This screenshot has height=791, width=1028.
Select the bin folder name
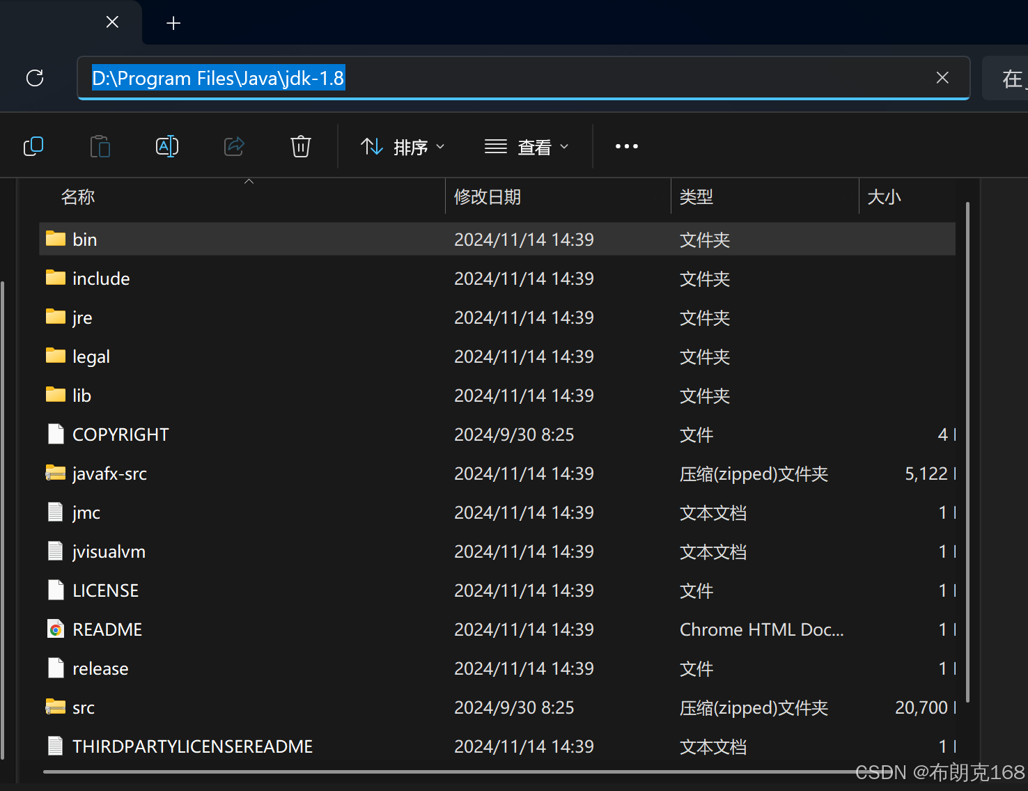click(85, 240)
